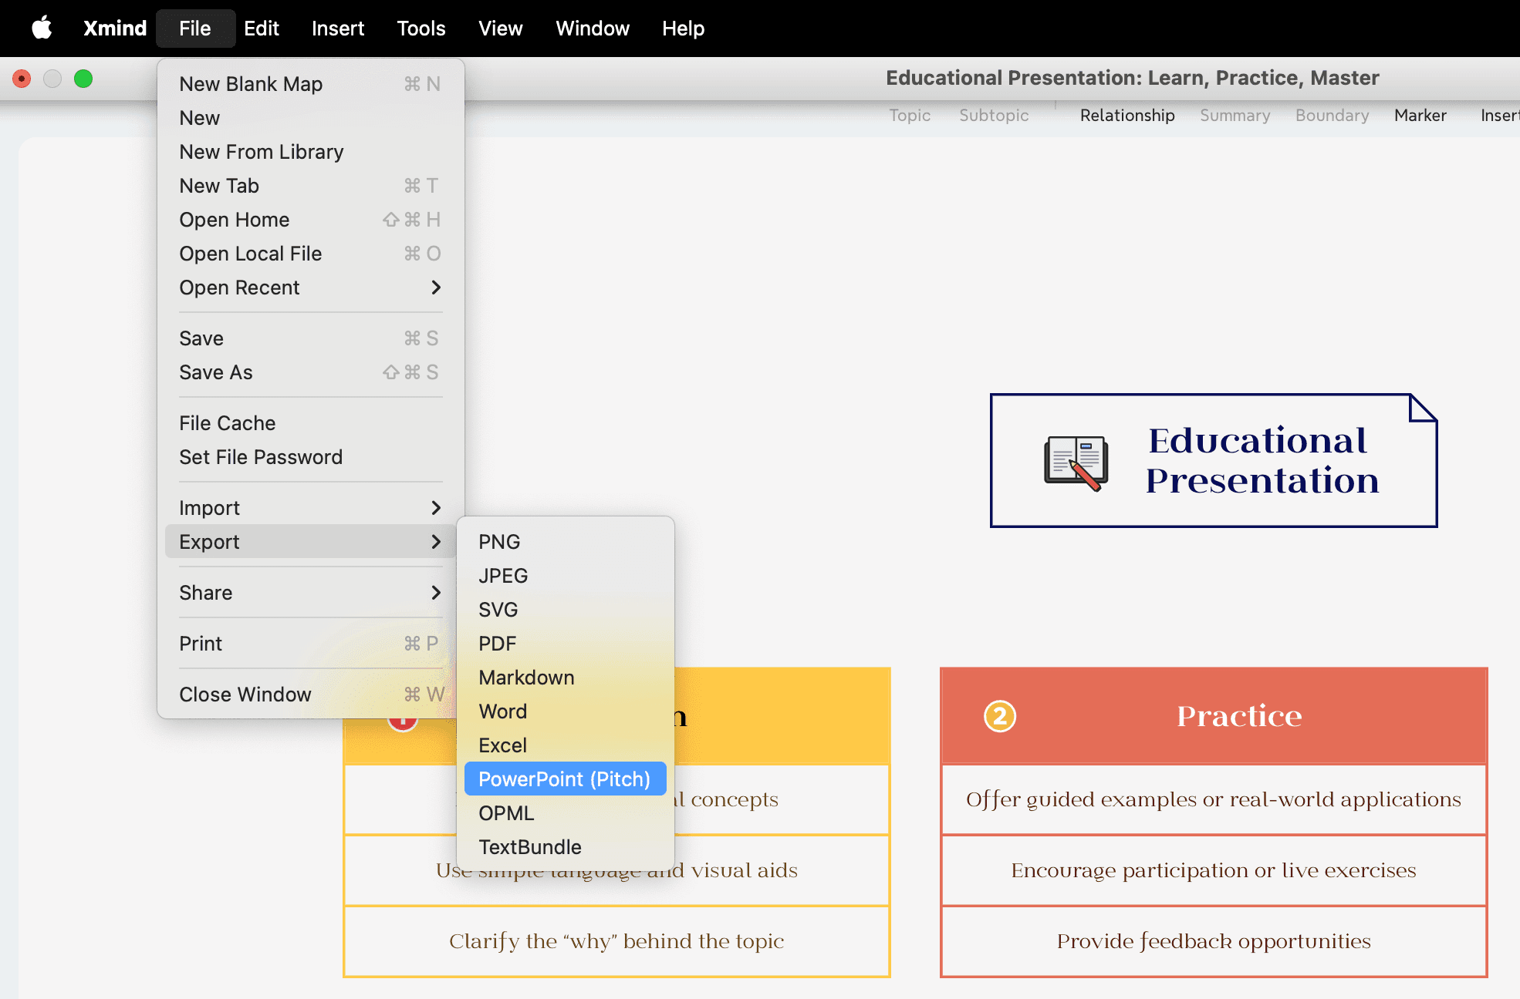
Task: Click the Relationship toolbar button
Action: [1127, 115]
